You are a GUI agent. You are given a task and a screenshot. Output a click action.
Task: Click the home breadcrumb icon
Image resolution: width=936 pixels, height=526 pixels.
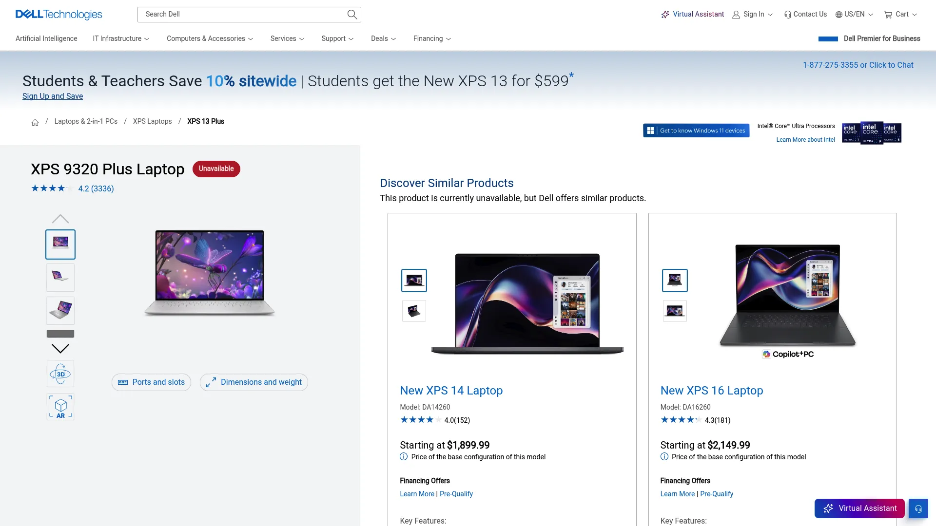[35, 122]
